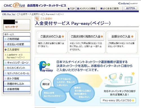
Task: Click the Cedyna logo
Action: click(x=124, y=3)
